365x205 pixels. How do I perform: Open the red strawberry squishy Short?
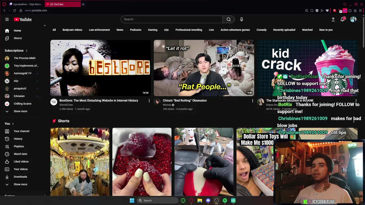(142, 162)
